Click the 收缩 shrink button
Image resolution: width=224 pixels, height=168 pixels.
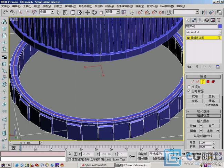195,96
